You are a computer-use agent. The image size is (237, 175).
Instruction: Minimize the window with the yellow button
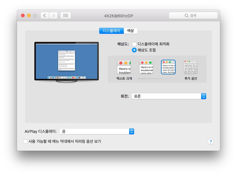click(29, 16)
